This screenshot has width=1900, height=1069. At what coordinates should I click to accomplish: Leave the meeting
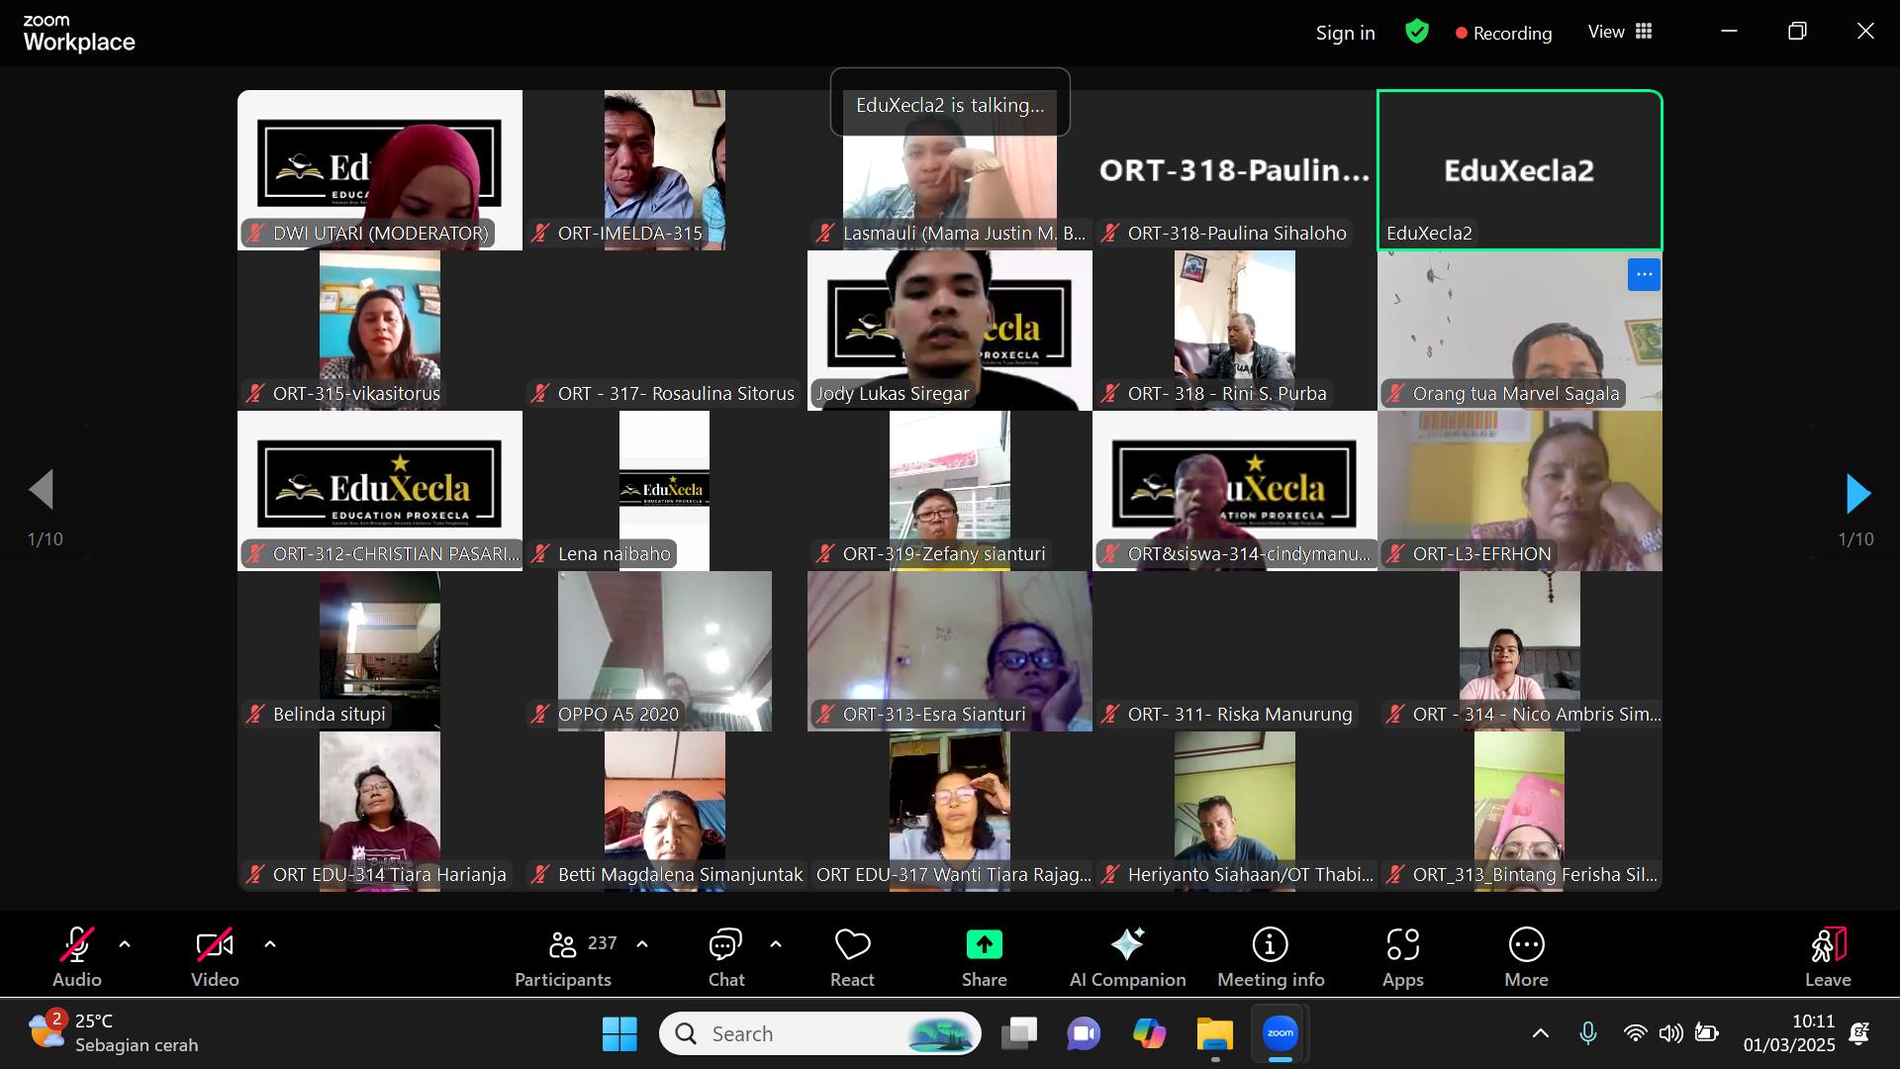coord(1828,958)
